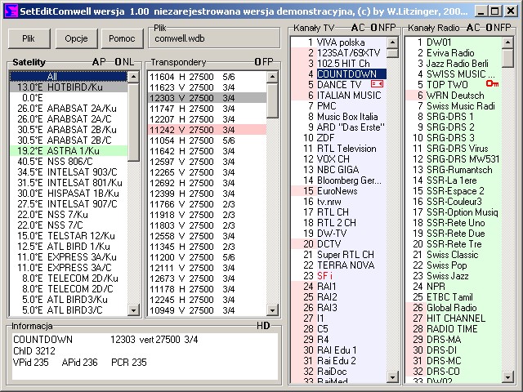Open the Opcje menu button
The image size is (523, 392).
[77, 38]
